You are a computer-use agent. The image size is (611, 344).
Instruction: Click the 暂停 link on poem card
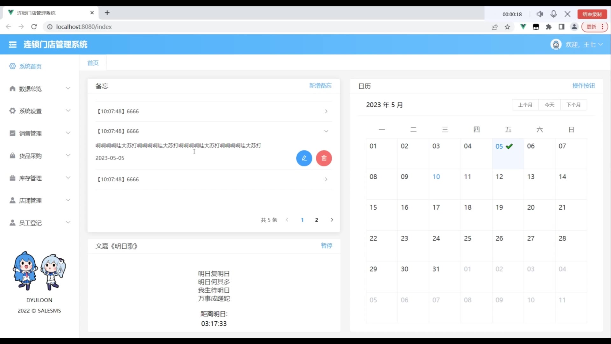pos(327,246)
